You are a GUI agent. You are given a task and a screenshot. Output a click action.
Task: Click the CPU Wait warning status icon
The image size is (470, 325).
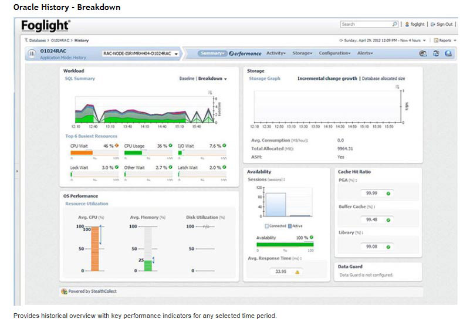(x=117, y=145)
